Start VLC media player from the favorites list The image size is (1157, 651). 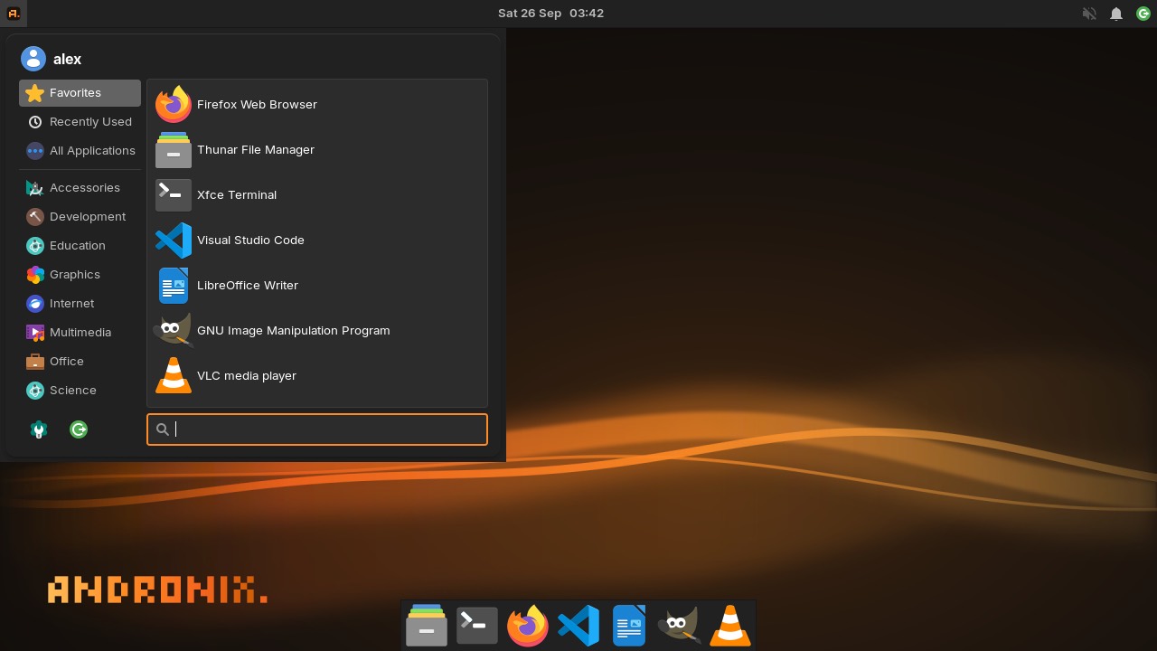[x=317, y=376]
